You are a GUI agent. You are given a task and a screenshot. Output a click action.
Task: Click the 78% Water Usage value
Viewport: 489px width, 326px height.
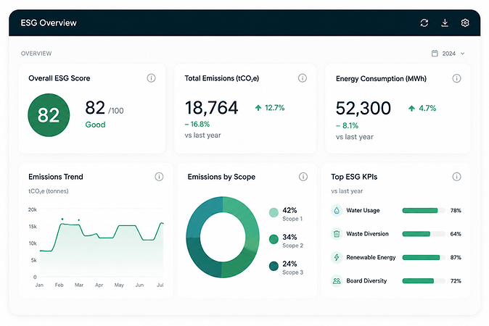(456, 211)
